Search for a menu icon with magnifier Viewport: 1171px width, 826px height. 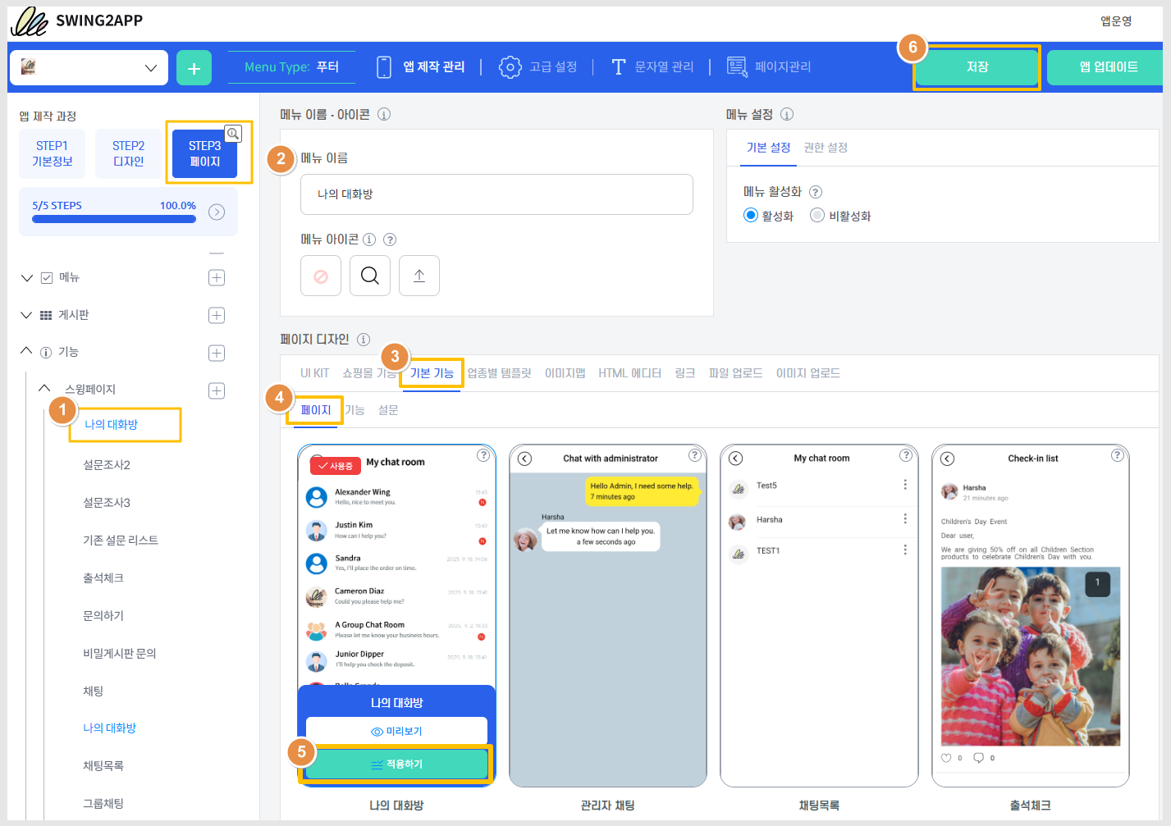[369, 276]
